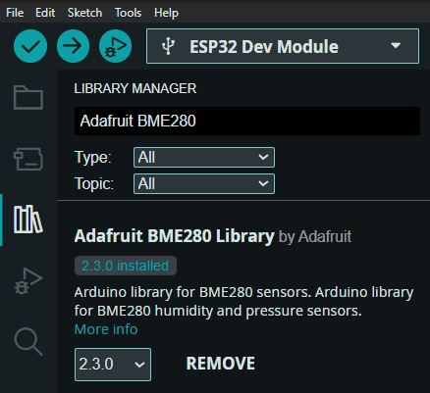Image resolution: width=430 pixels, height=393 pixels.
Task: Open the 2.3.0 version selector dropdown
Action: 113,365
